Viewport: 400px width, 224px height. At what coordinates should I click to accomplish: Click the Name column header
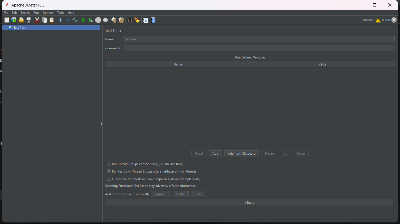[x=178, y=64]
